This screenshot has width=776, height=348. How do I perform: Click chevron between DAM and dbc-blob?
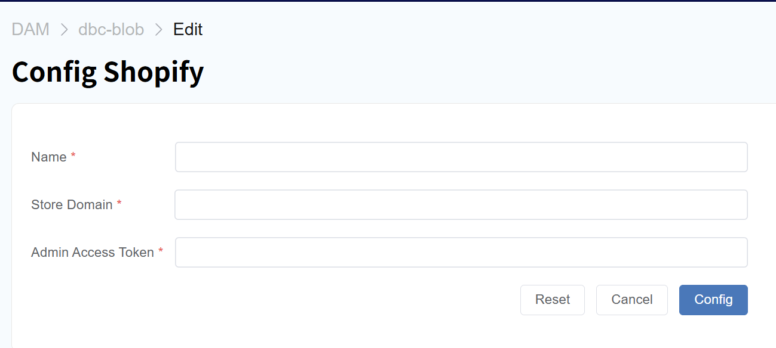point(64,29)
